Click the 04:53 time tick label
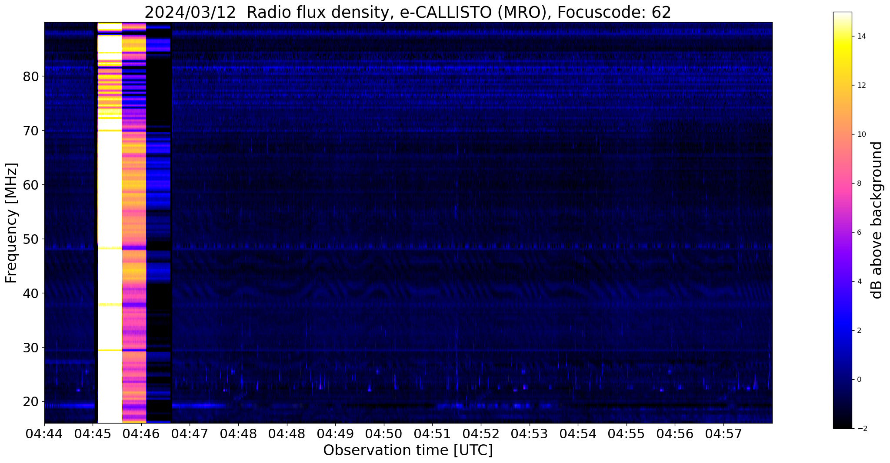The image size is (890, 463). [x=530, y=433]
